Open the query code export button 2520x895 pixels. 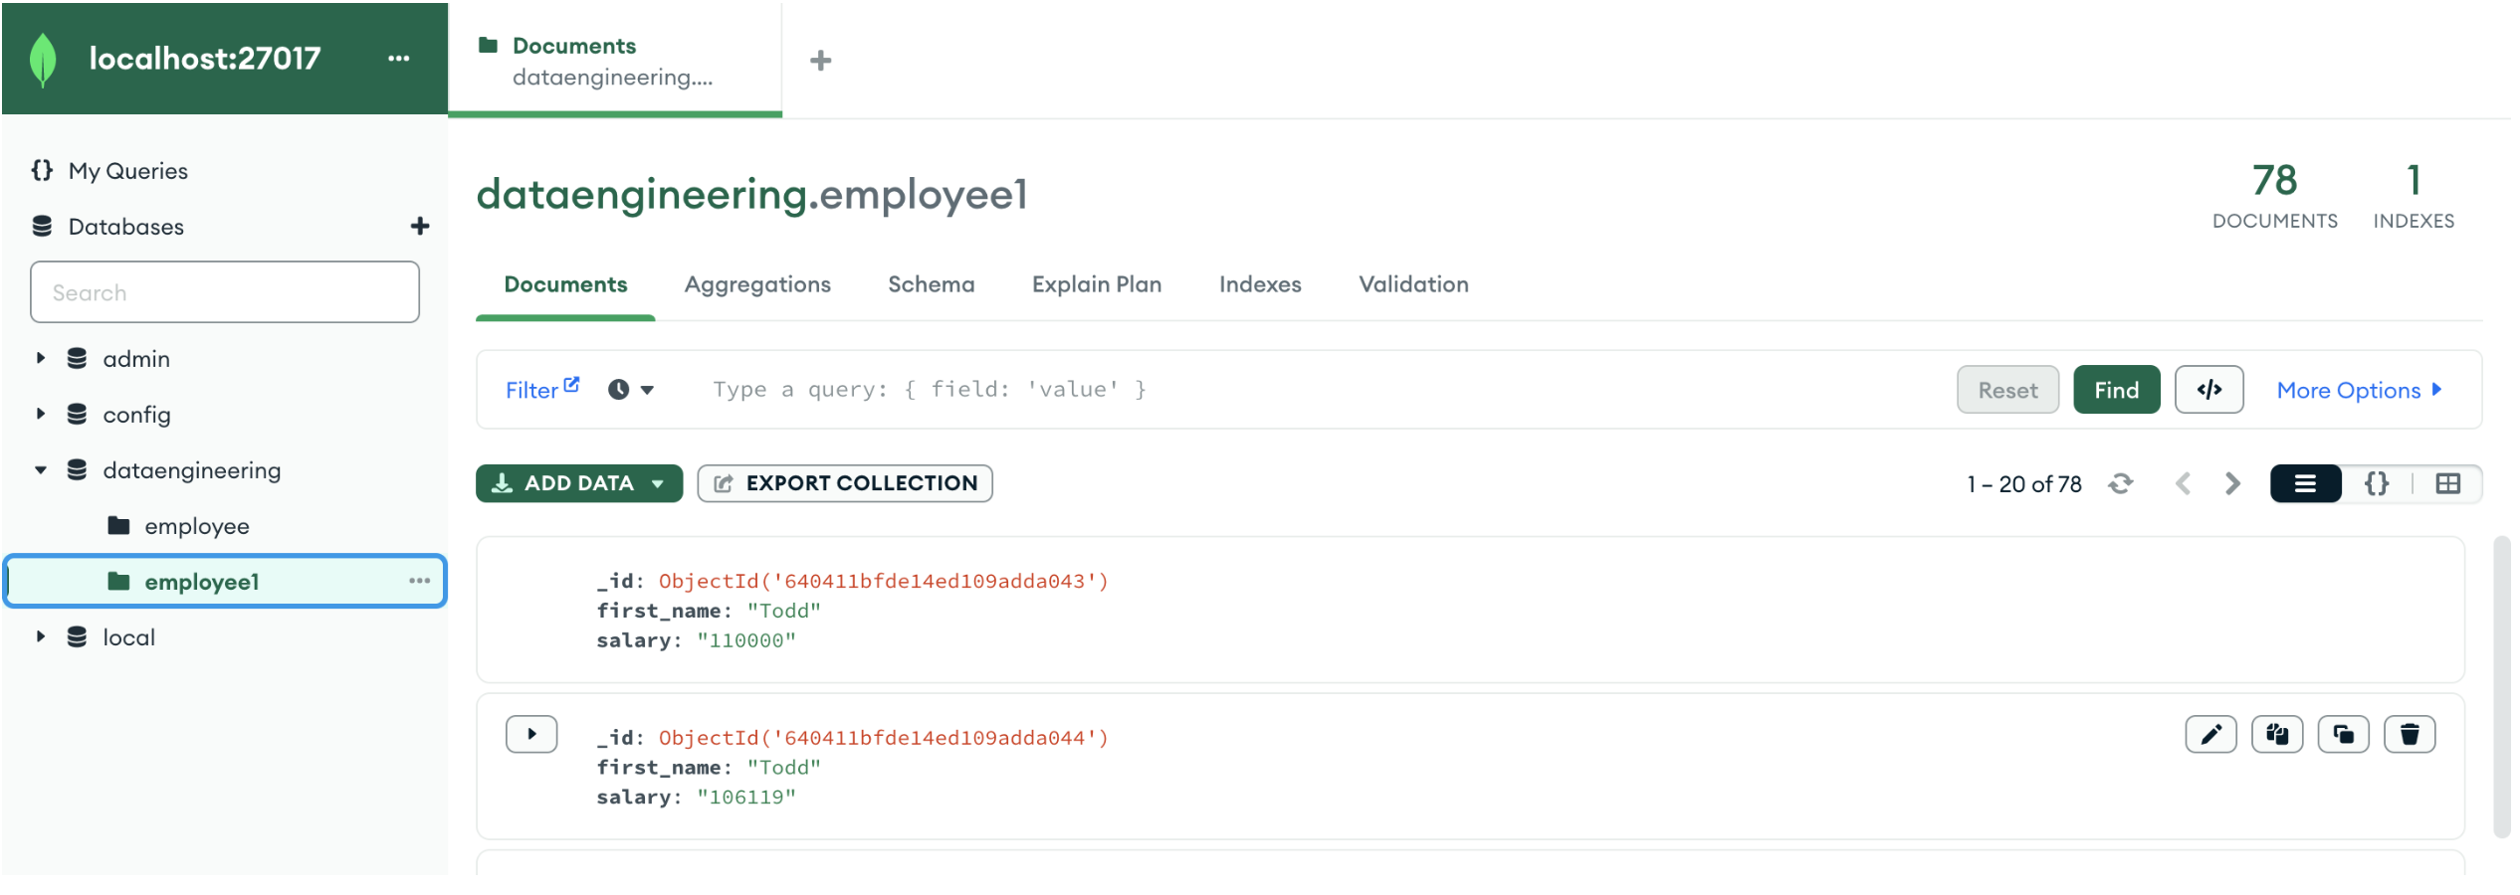(x=2207, y=390)
